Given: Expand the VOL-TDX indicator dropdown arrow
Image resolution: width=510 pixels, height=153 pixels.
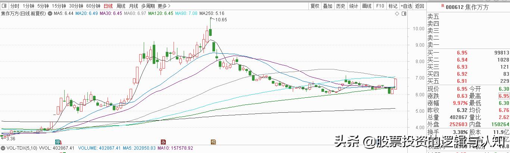Looking at the screenshot, I should click(3, 148).
